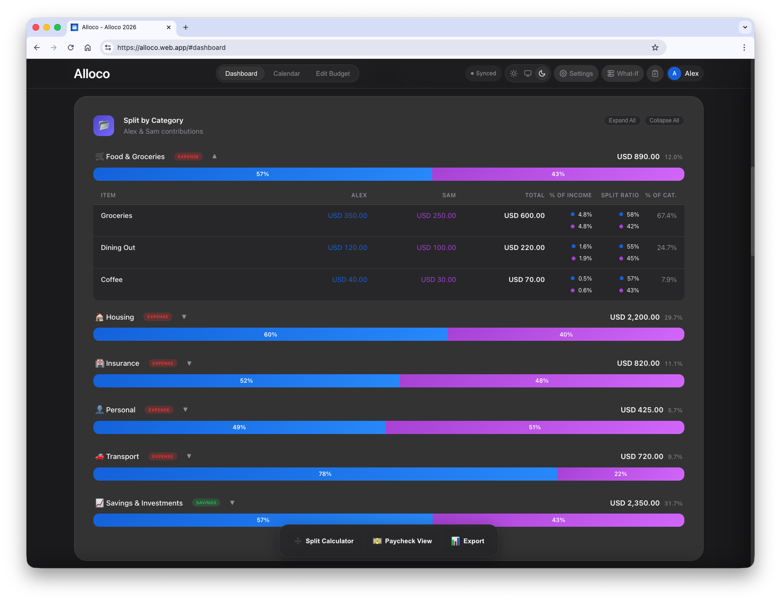Bookmark this page with star icon
Viewport: 781px width, 603px height.
click(655, 48)
